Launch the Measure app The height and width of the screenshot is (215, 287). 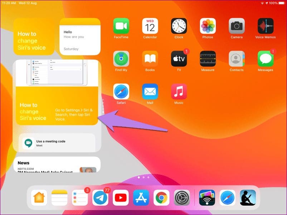point(208,59)
